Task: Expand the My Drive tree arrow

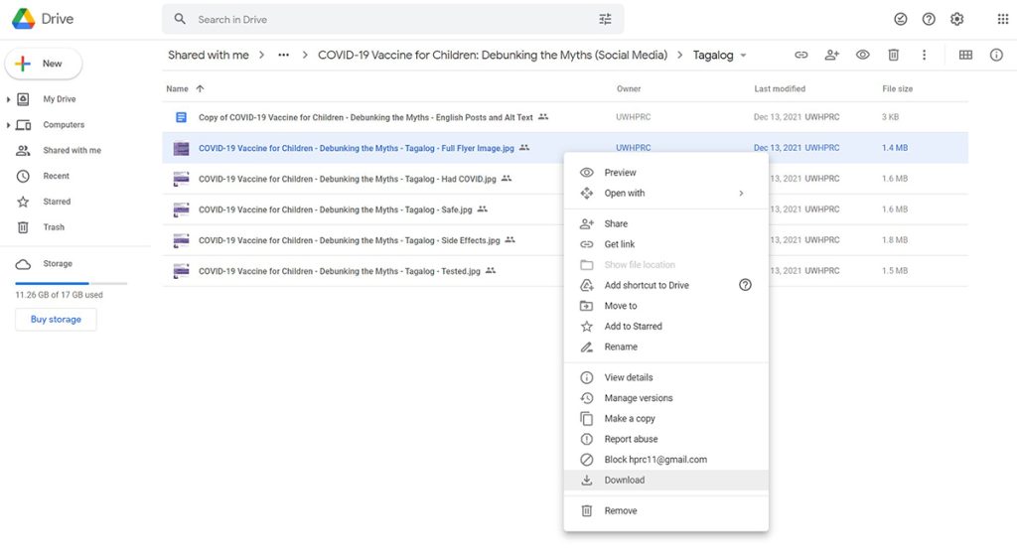Action: click(x=8, y=99)
